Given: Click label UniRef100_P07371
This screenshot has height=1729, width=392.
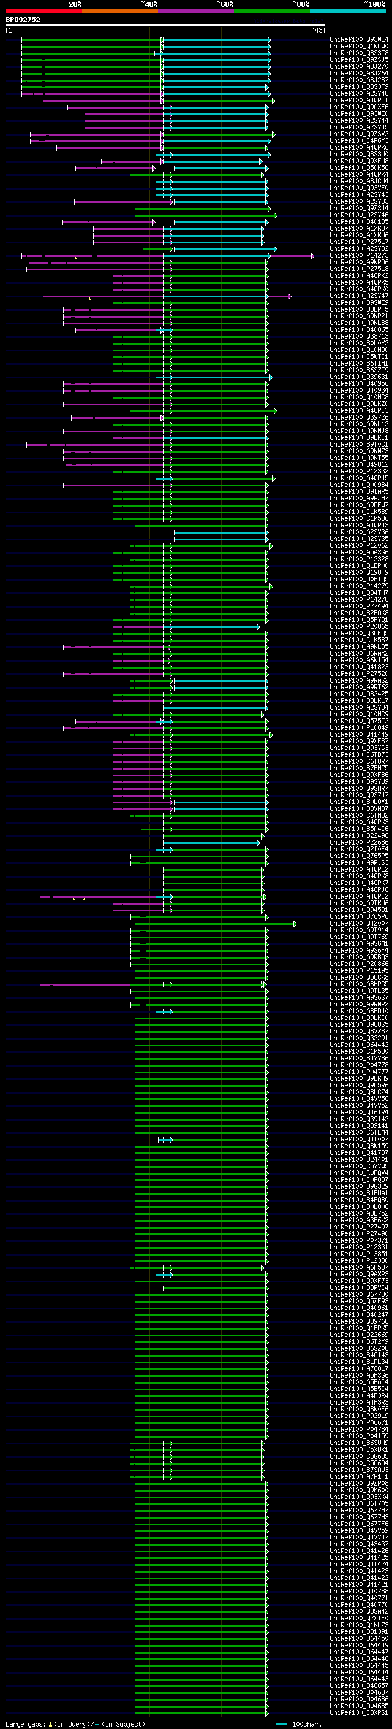Looking at the screenshot, I should coord(359,1240).
